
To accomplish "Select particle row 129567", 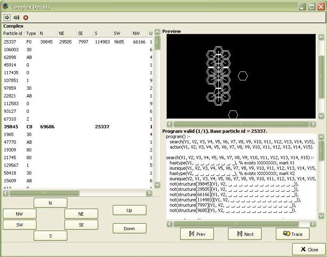I will click(x=78, y=165).
